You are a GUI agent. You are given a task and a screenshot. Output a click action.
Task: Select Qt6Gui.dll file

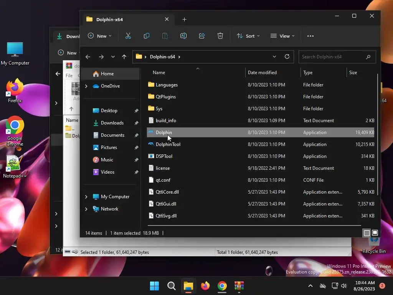point(261,204)
